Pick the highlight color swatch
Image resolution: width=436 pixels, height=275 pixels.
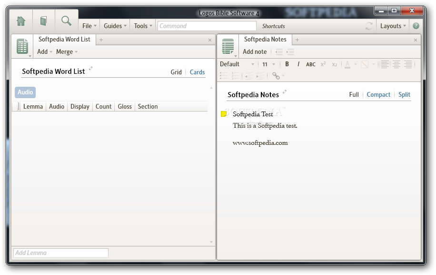pos(365,64)
